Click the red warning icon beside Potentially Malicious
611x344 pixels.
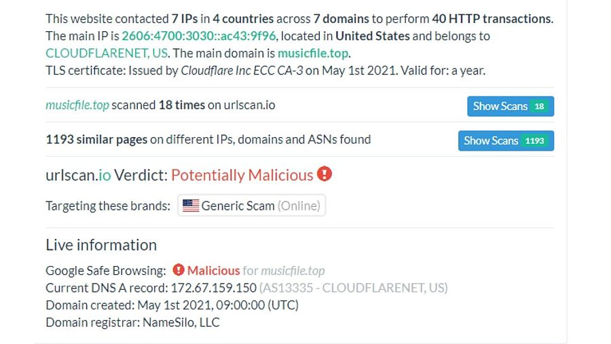(325, 174)
